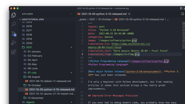Open Explorer more actions ellipsis
The width and height of the screenshot is (185, 104).
71,14
